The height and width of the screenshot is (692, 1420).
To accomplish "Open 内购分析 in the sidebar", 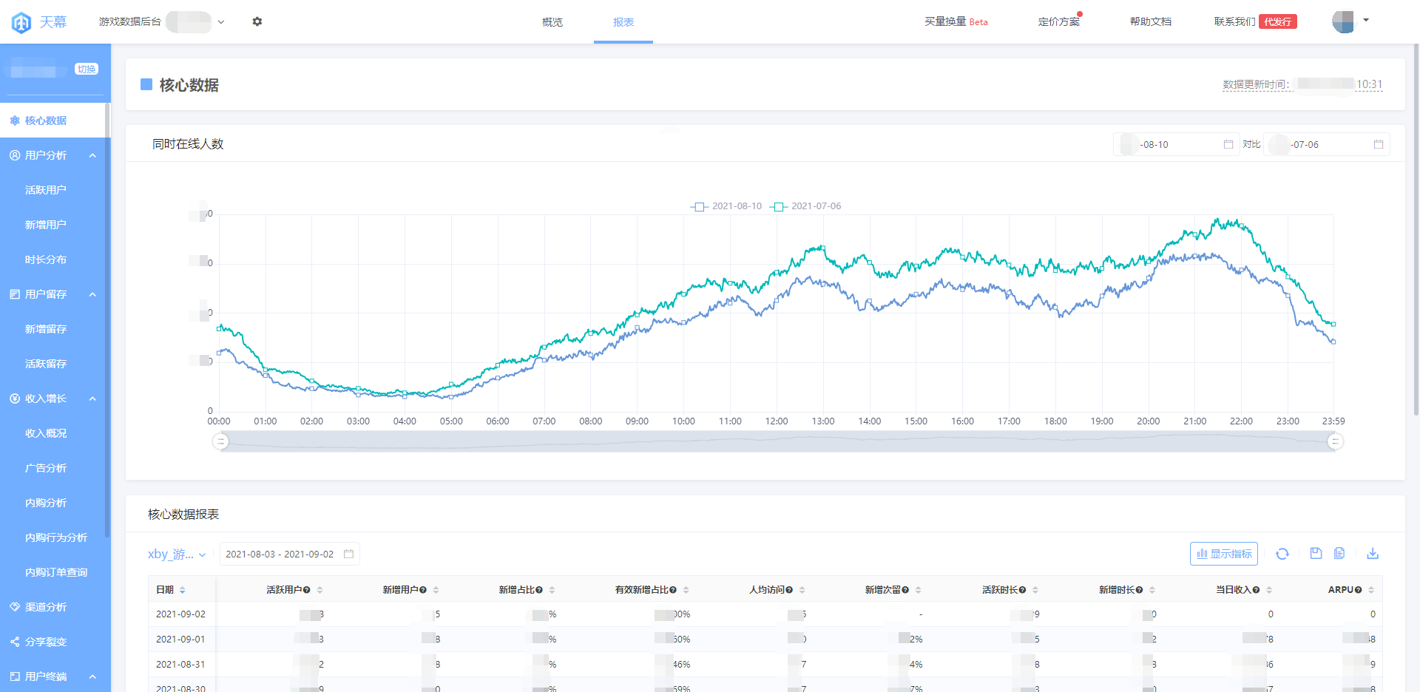I will tap(46, 503).
